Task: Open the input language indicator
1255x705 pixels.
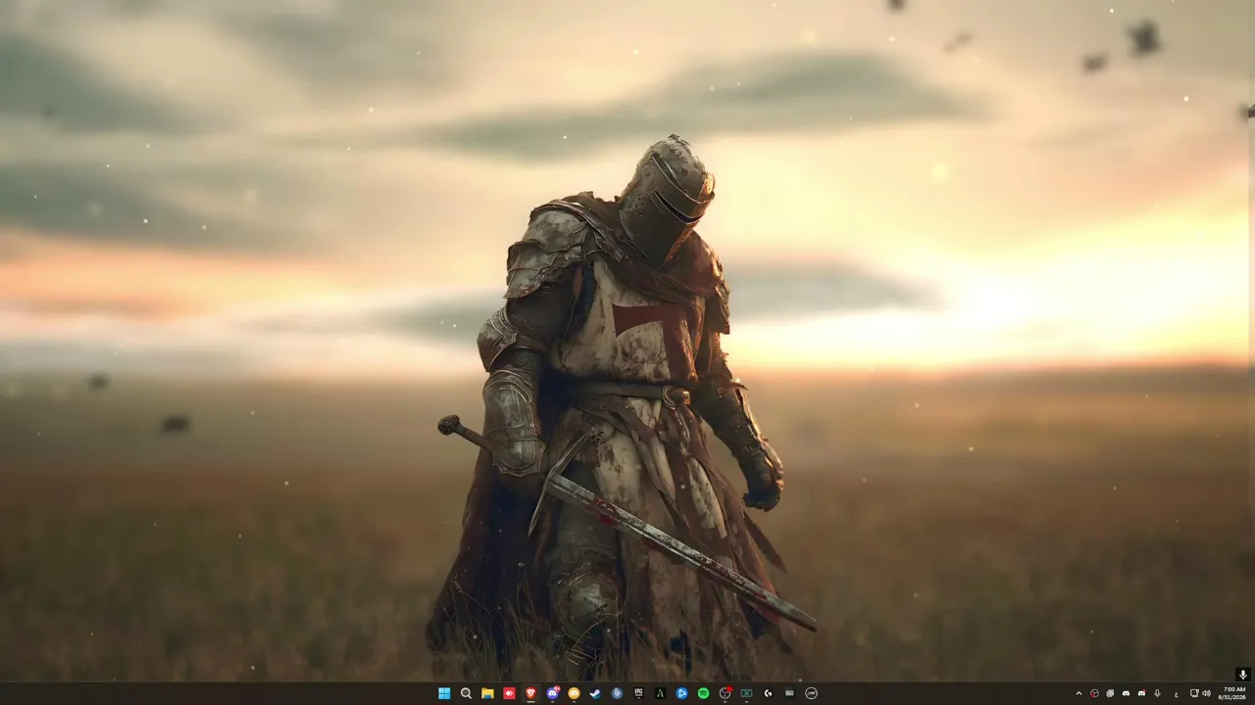Action: [x=1176, y=693]
